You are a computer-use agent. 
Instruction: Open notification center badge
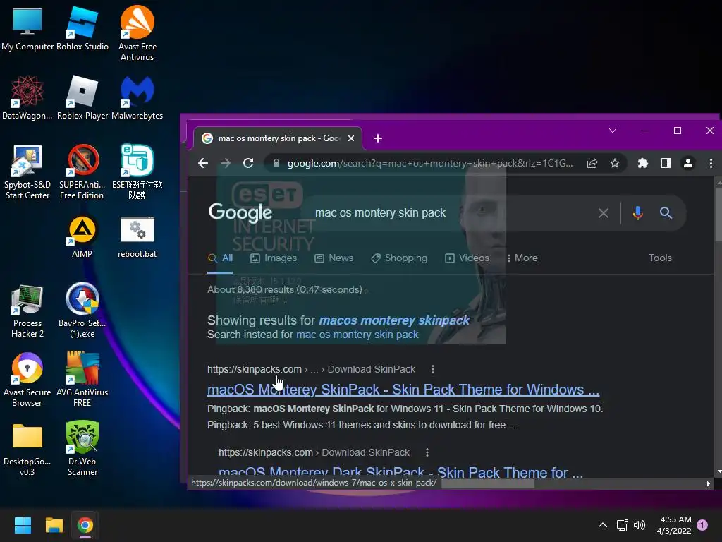[702, 525]
